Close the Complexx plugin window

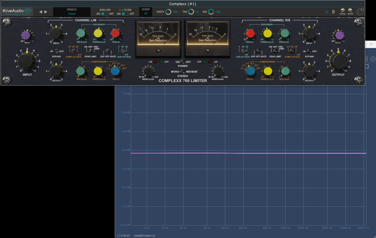click(x=361, y=4)
